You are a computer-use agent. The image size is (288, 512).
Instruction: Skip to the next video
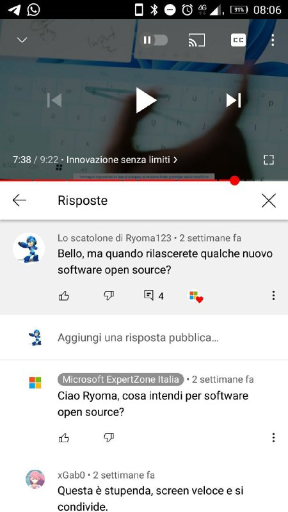[x=234, y=100]
